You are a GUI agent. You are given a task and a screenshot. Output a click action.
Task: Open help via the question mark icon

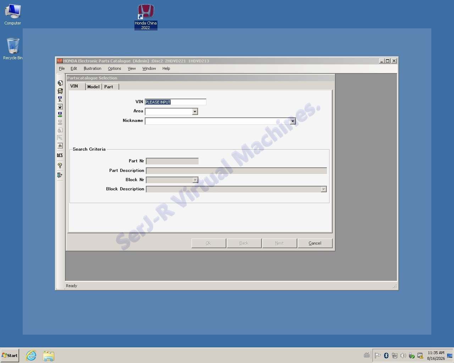tap(60, 166)
